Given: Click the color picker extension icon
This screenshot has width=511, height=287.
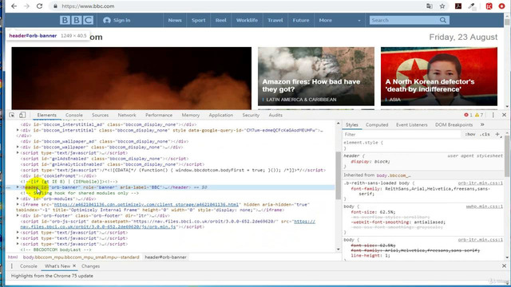Looking at the screenshot, I should (471, 6).
